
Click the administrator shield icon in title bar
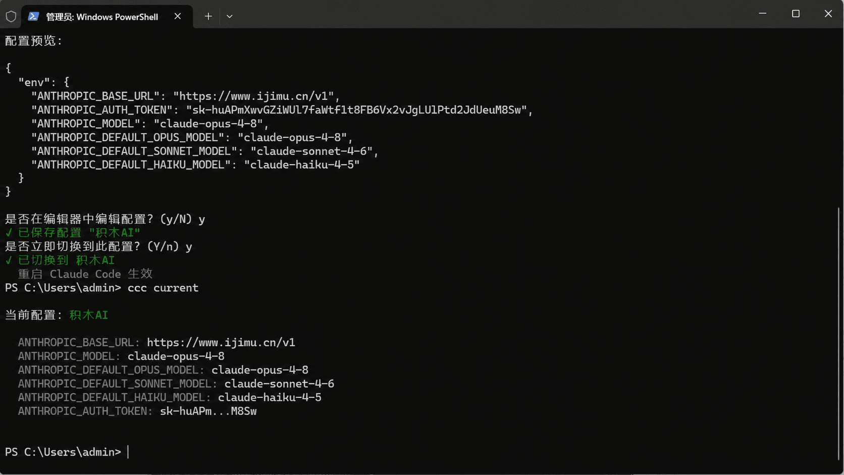[11, 16]
